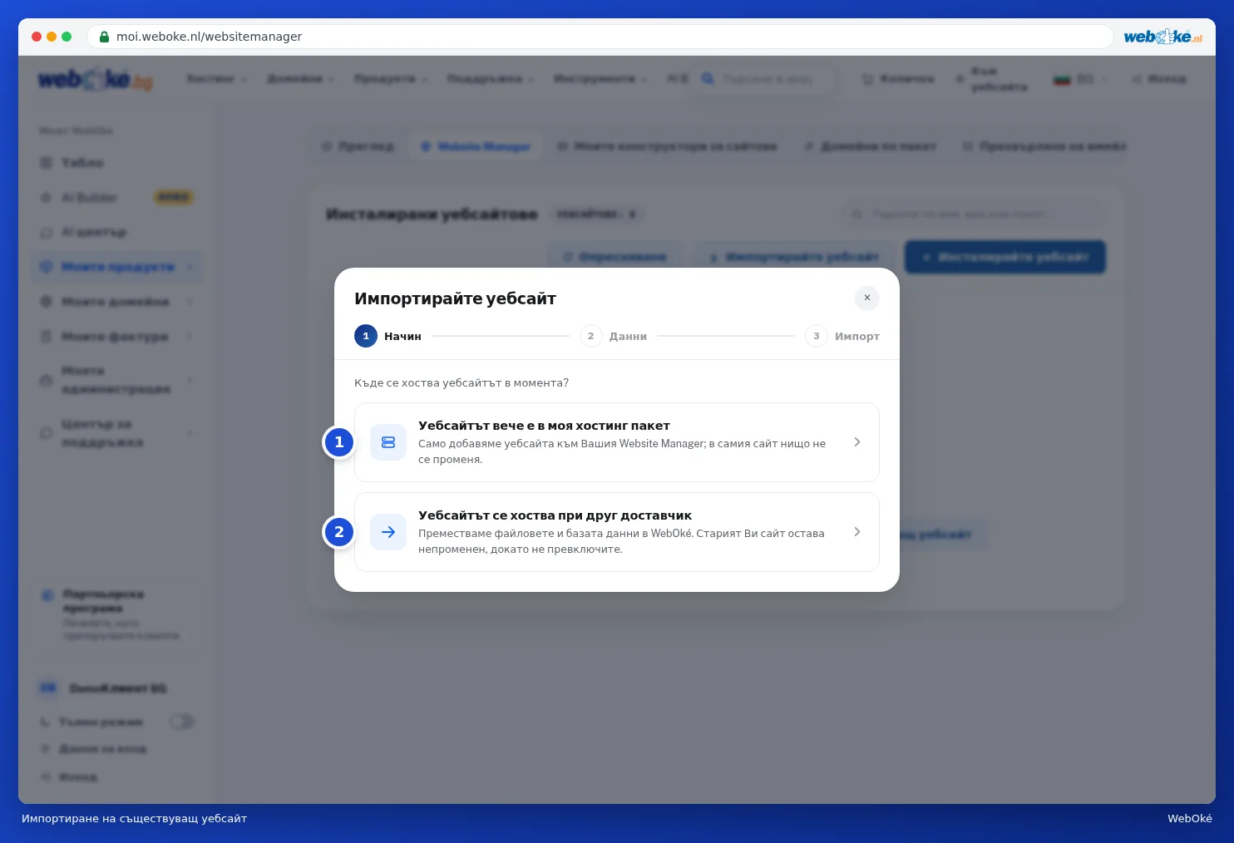Open the Партньорска програма card
The width and height of the screenshot is (1234, 843).
pyautogui.click(x=117, y=615)
